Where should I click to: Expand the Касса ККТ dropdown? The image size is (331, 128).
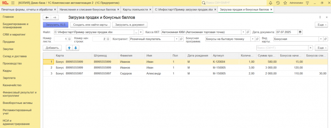244,32
